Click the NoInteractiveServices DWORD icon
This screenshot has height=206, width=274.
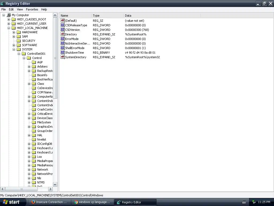pos(63,43)
